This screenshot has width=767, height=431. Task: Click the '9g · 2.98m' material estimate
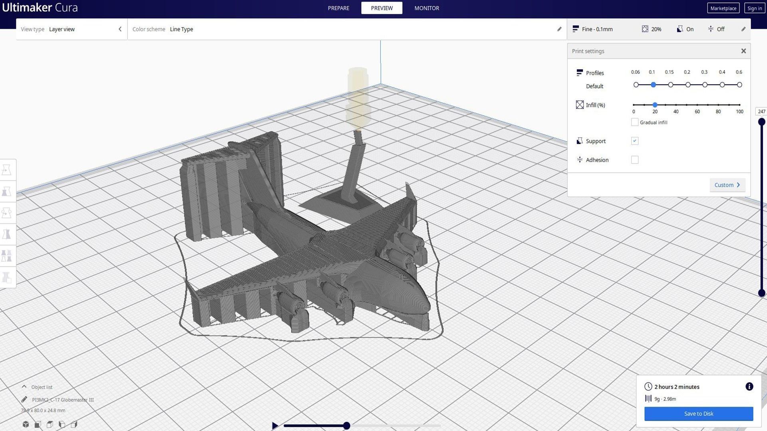pyautogui.click(x=665, y=399)
